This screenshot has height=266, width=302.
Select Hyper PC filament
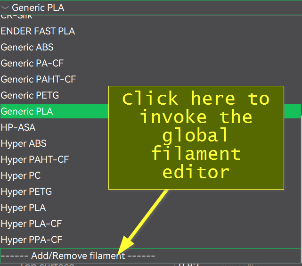20,175
